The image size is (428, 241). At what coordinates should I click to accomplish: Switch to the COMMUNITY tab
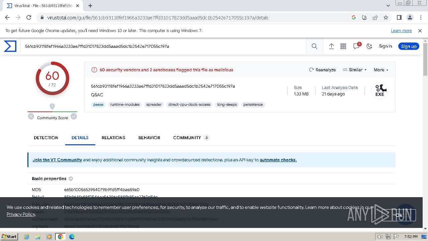191,138
